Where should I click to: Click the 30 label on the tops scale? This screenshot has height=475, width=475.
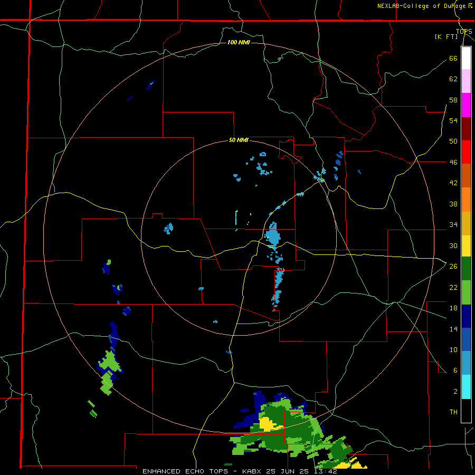click(x=453, y=245)
